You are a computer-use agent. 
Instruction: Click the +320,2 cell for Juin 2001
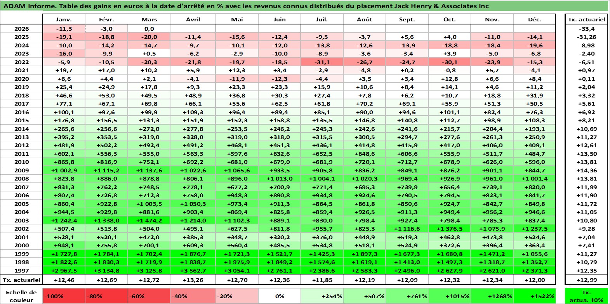point(280,237)
